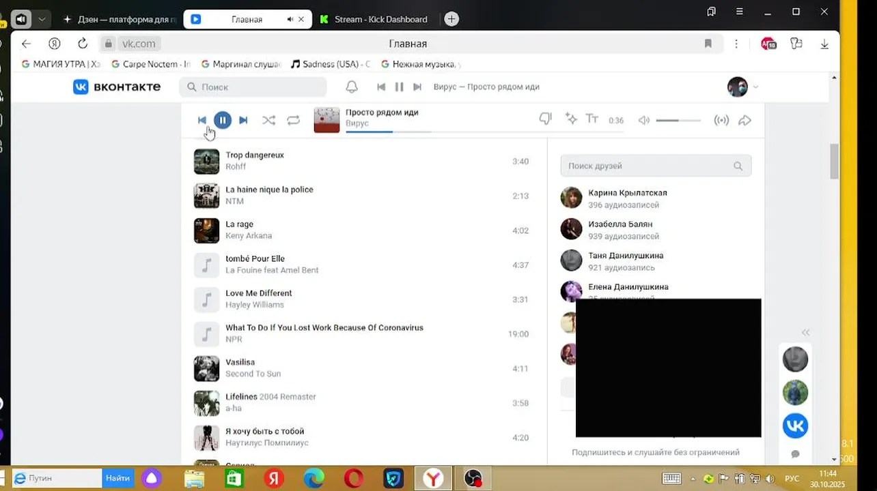The height and width of the screenshot is (491, 877).
Task: Toggle shuffle mode in the player
Action: [x=268, y=120]
